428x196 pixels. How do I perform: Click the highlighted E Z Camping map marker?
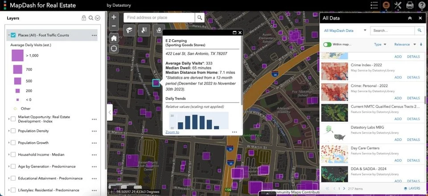156,83
